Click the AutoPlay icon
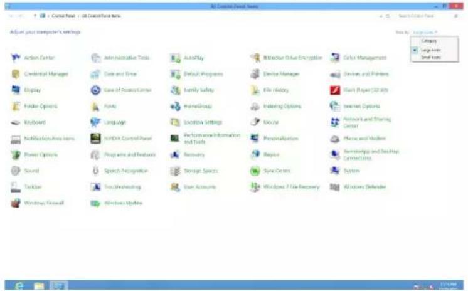Image resolution: width=468 pixels, height=291 pixels. tap(175, 58)
